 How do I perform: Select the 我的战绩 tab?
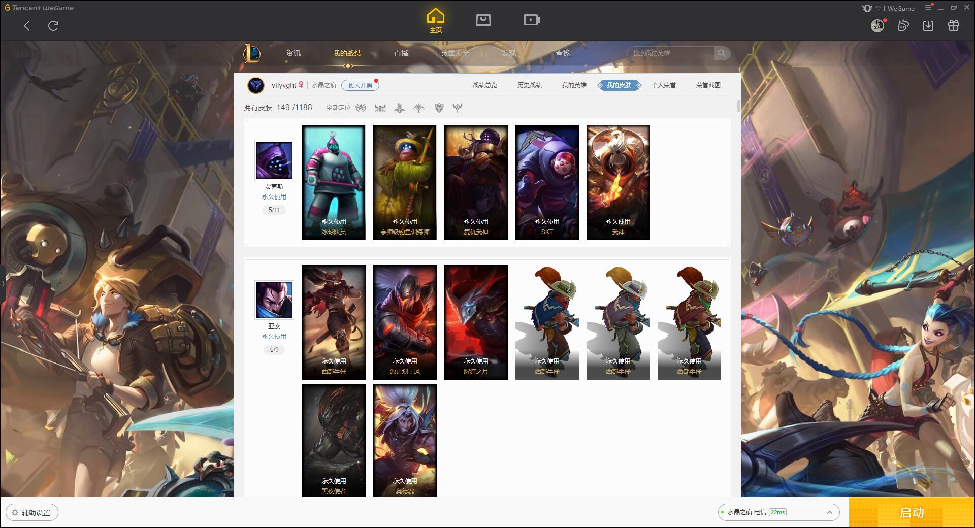(347, 53)
